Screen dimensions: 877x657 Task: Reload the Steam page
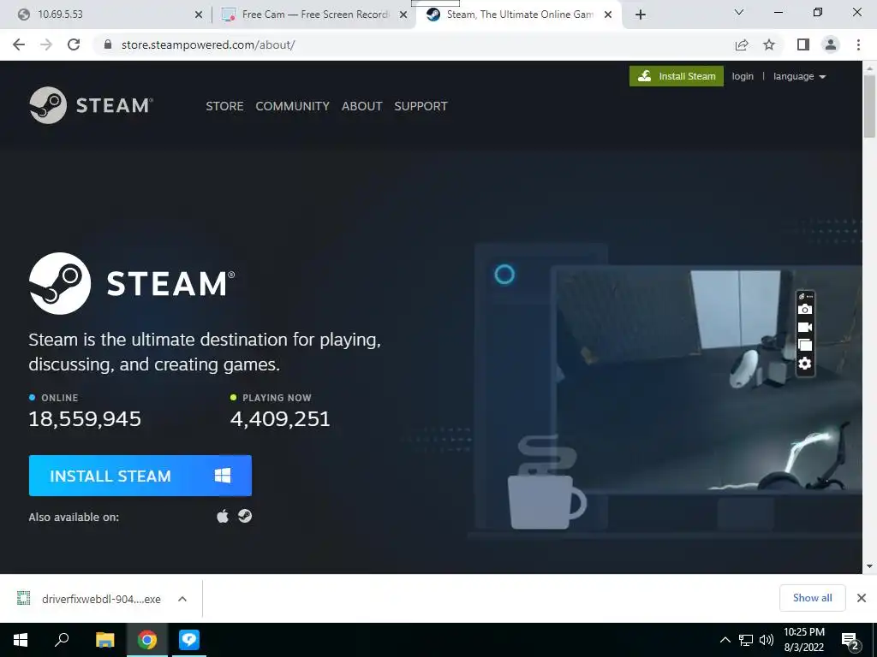(74, 44)
